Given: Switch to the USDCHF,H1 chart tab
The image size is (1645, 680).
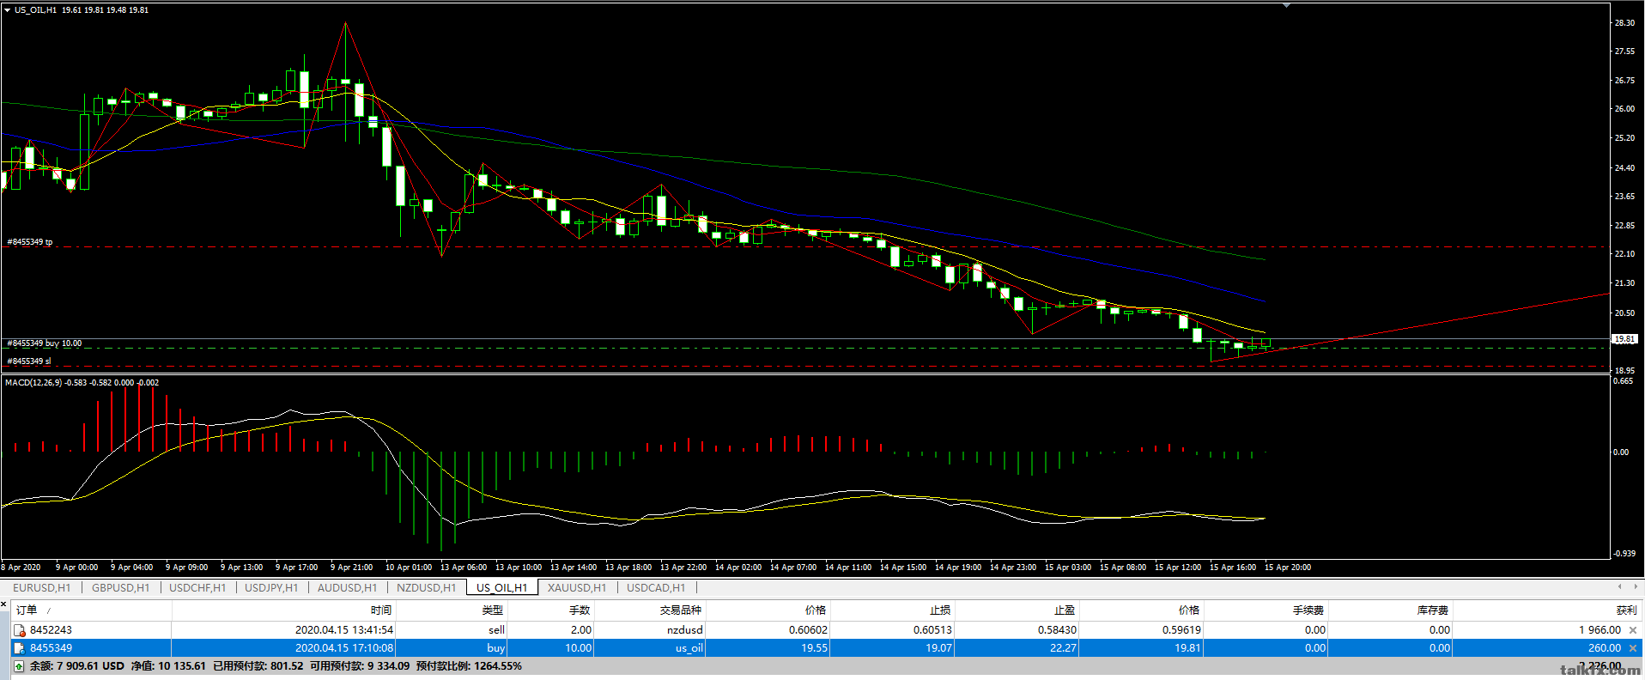Looking at the screenshot, I should (197, 588).
